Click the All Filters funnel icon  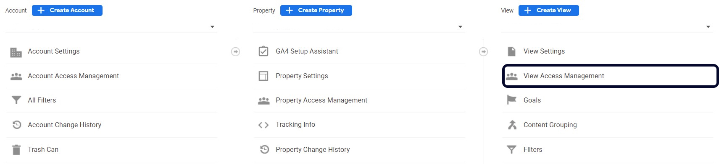[x=16, y=100]
